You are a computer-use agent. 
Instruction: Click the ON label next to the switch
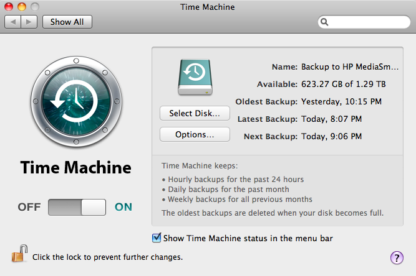[x=123, y=207]
